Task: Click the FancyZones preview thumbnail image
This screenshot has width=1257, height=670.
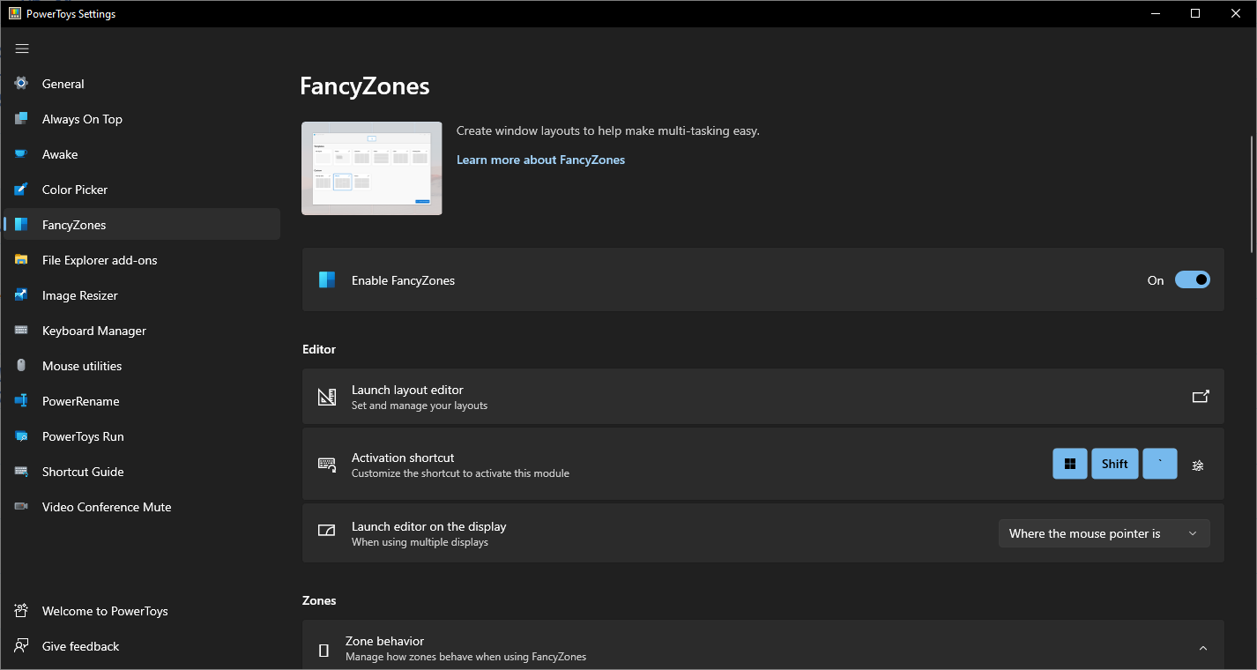Action: (x=372, y=168)
